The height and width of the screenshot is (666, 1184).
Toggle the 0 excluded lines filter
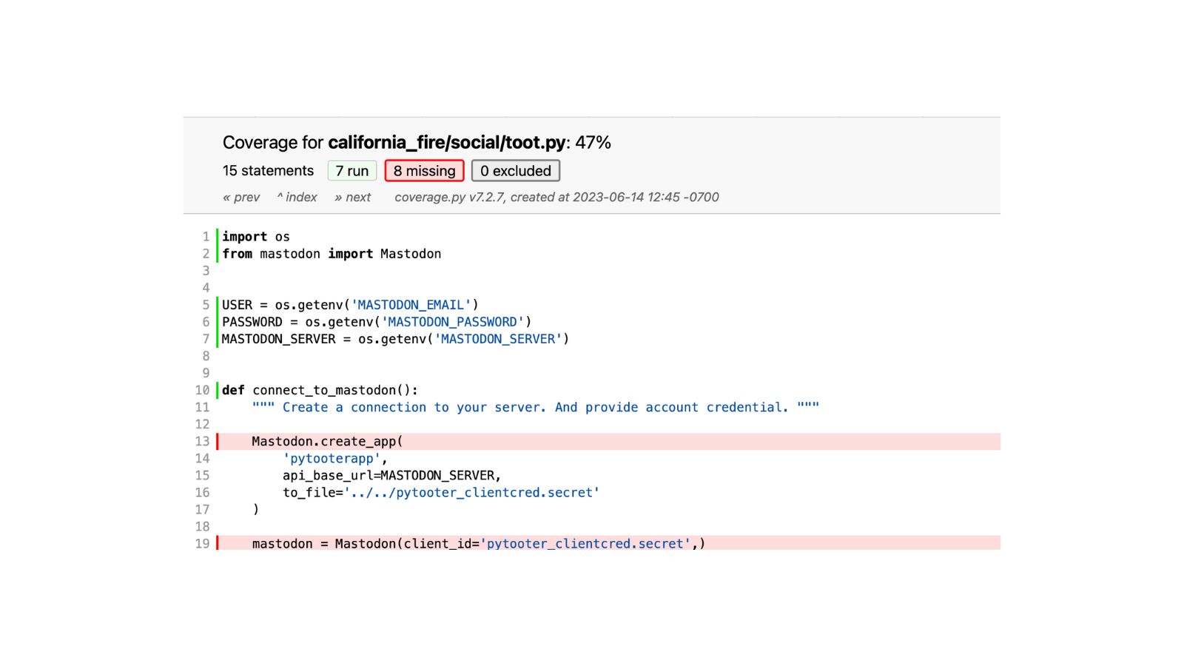[x=515, y=170]
